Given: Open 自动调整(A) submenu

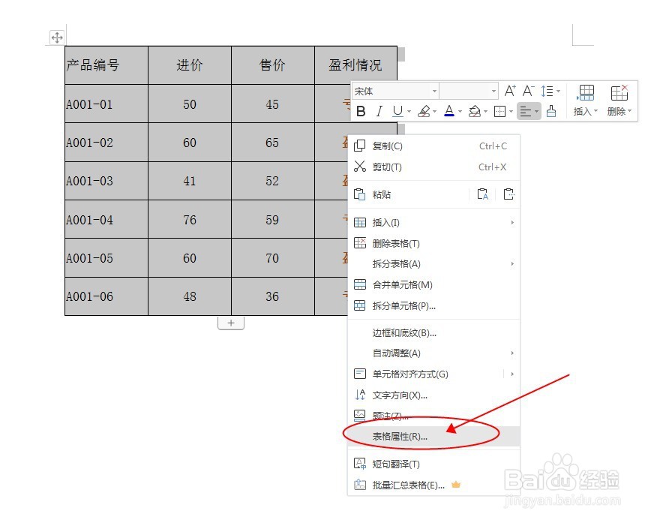Looking at the screenshot, I should [433, 353].
